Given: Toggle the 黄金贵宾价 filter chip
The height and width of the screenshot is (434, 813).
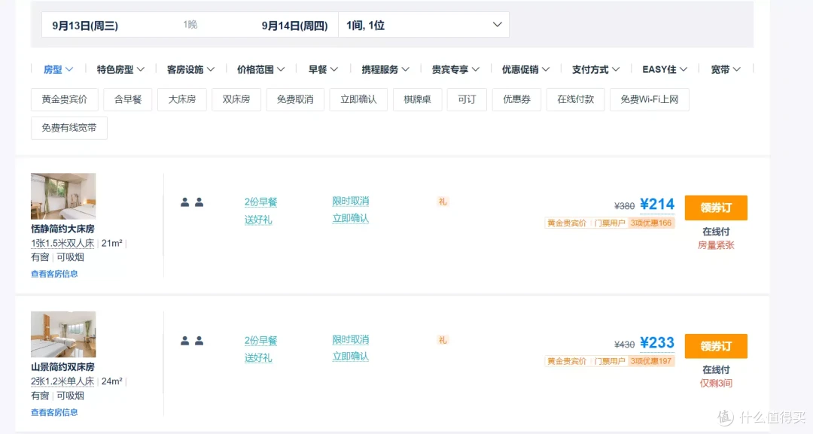Looking at the screenshot, I should [x=64, y=99].
